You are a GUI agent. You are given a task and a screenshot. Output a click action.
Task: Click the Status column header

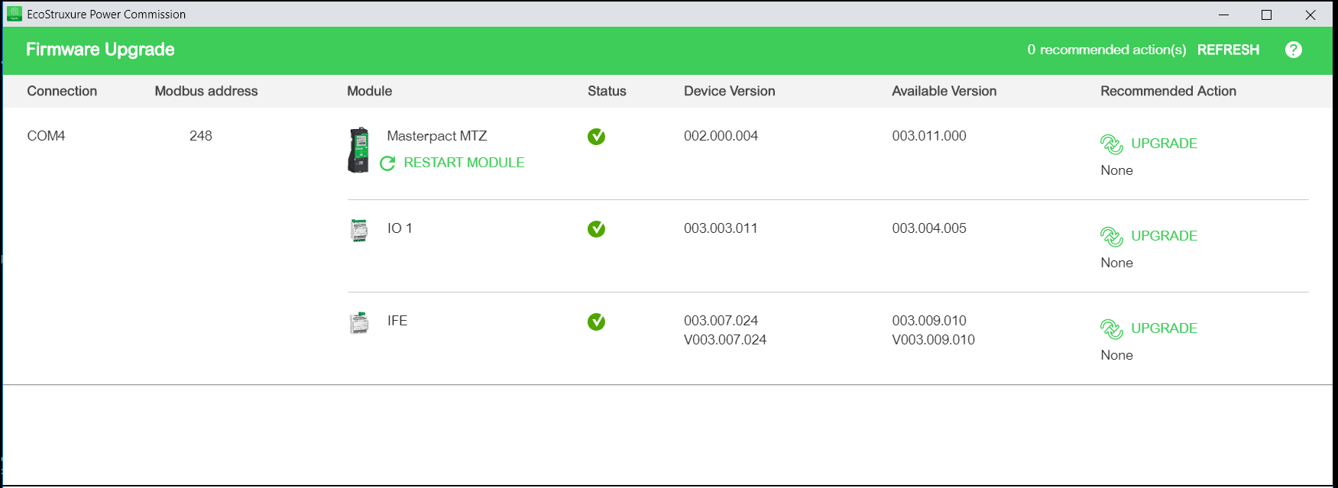[x=607, y=91]
